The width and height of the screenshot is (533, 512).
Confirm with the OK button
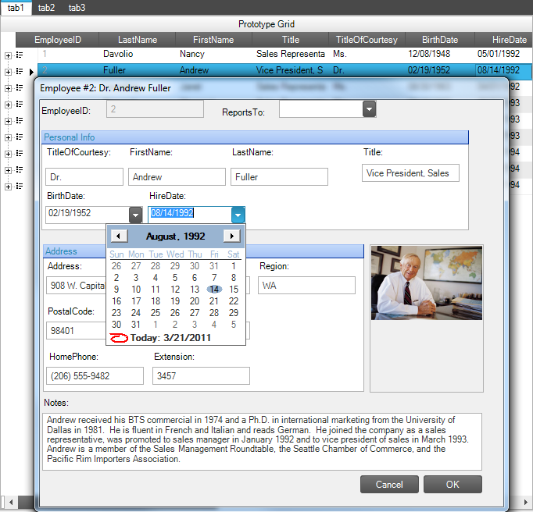point(453,484)
